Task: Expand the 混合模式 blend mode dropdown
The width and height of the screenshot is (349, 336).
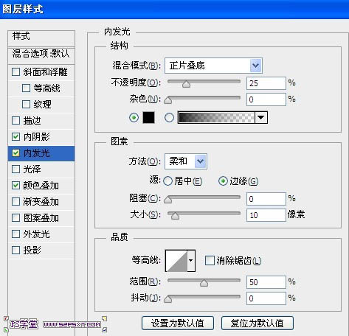Action: 256,66
